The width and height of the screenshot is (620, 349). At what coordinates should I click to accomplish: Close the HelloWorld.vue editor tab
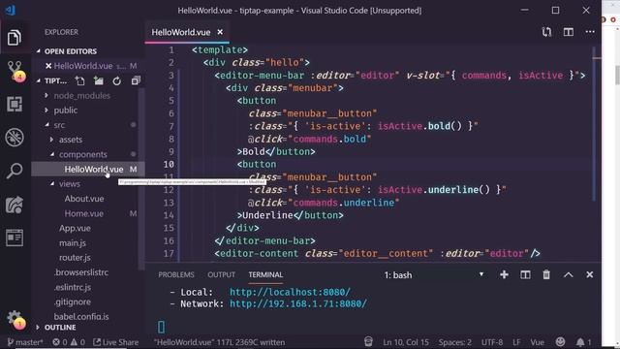click(220, 32)
